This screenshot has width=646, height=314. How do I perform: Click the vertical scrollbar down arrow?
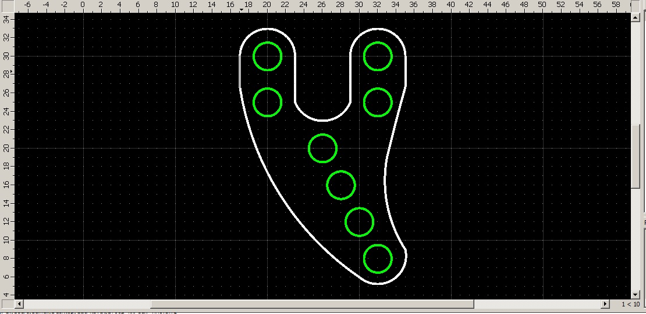[x=635, y=294]
